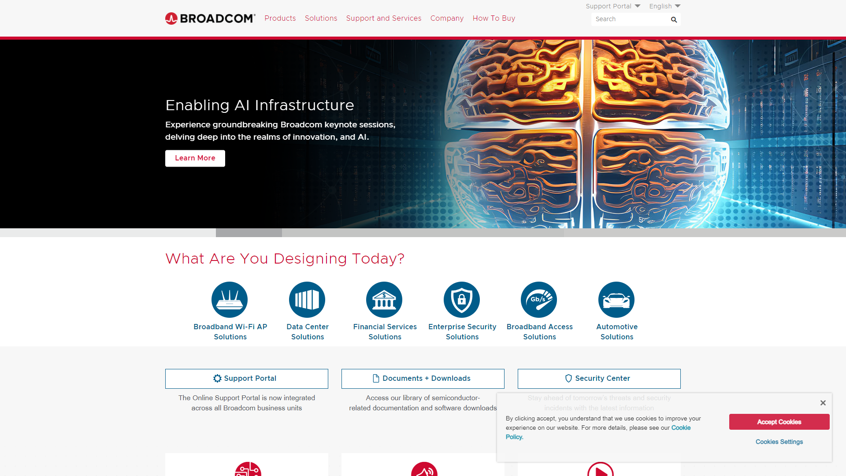Expand the English language dropdown
The height and width of the screenshot is (476, 846).
pyautogui.click(x=665, y=6)
